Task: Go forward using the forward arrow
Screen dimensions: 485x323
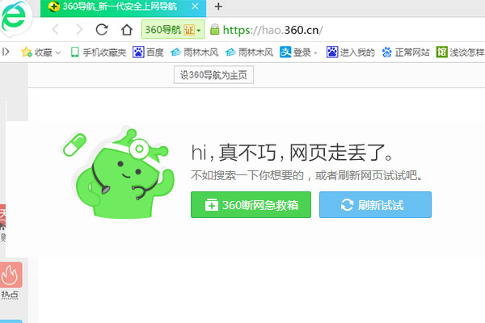Action: pos(78,31)
